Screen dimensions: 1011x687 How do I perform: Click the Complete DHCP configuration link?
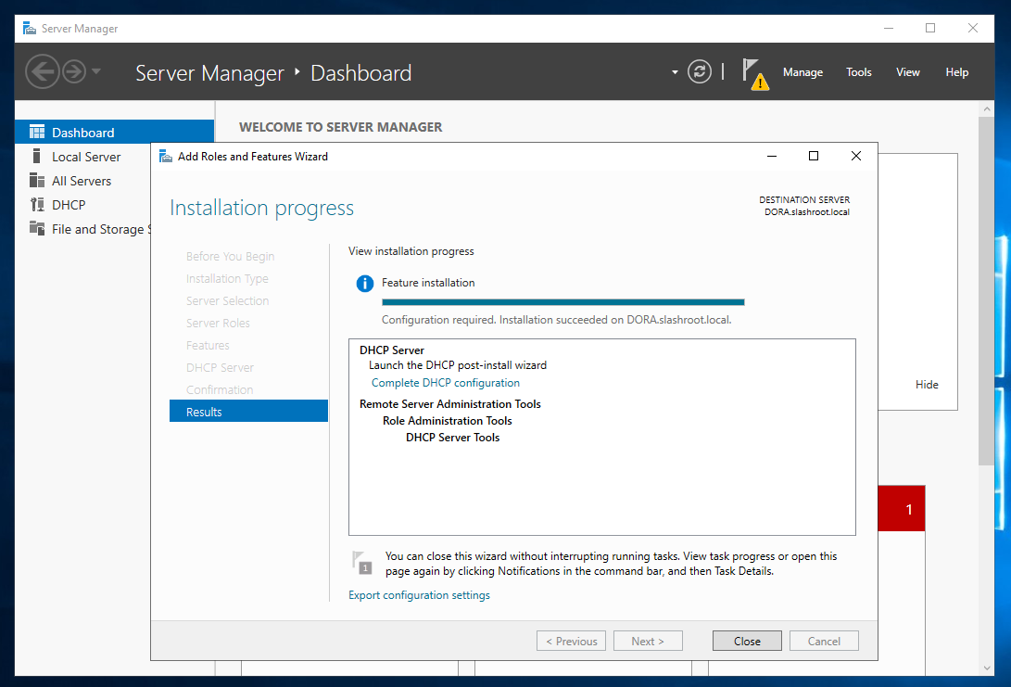point(445,383)
